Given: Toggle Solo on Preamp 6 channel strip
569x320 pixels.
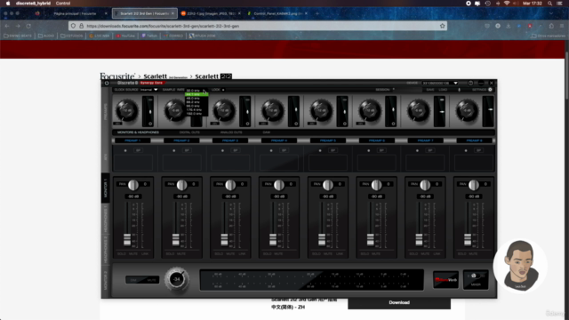Looking at the screenshot, I should (365, 253).
